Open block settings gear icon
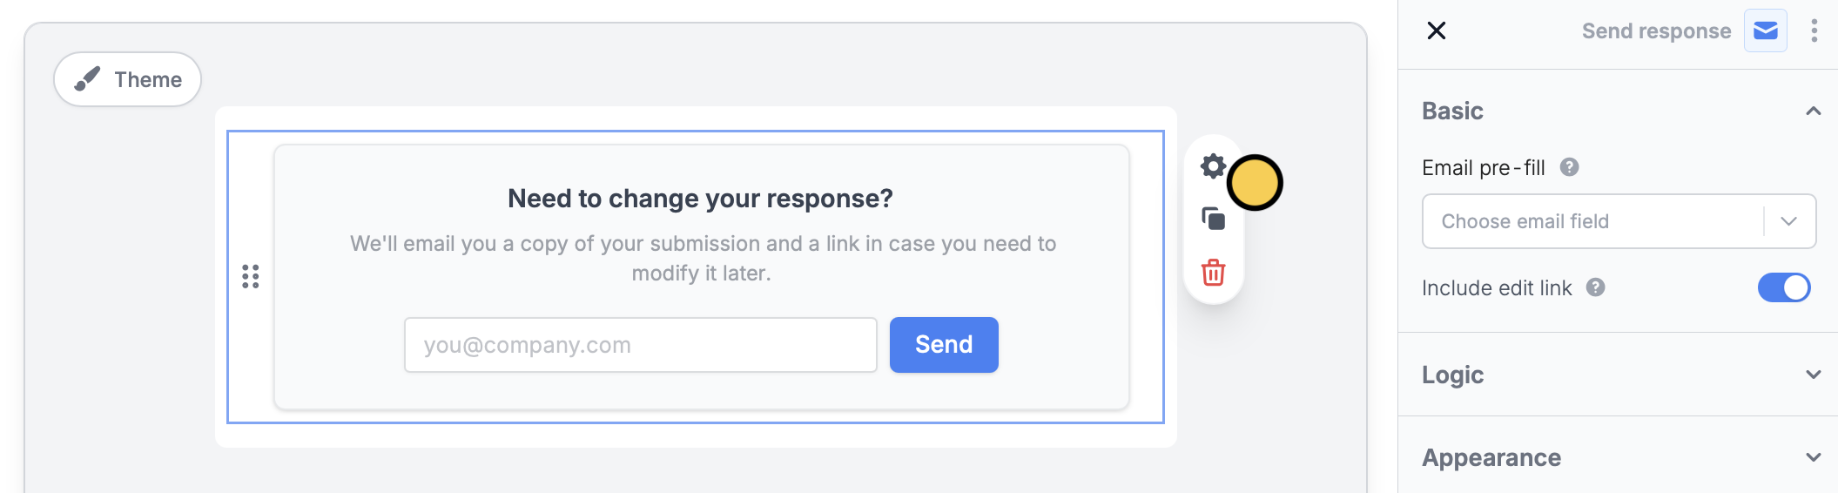1838x493 pixels. click(x=1212, y=166)
